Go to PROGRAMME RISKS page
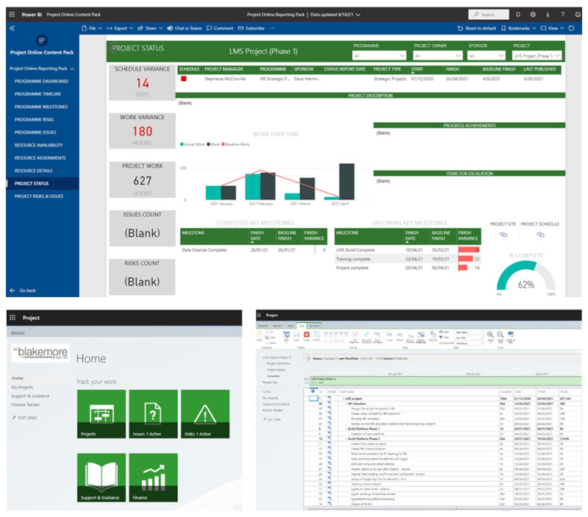Screen dimensions: 588x517 [34, 119]
